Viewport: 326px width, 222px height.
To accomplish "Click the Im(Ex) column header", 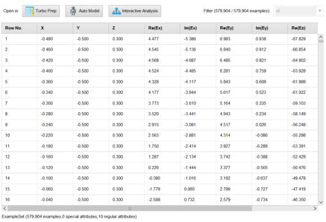I will pos(198,28).
